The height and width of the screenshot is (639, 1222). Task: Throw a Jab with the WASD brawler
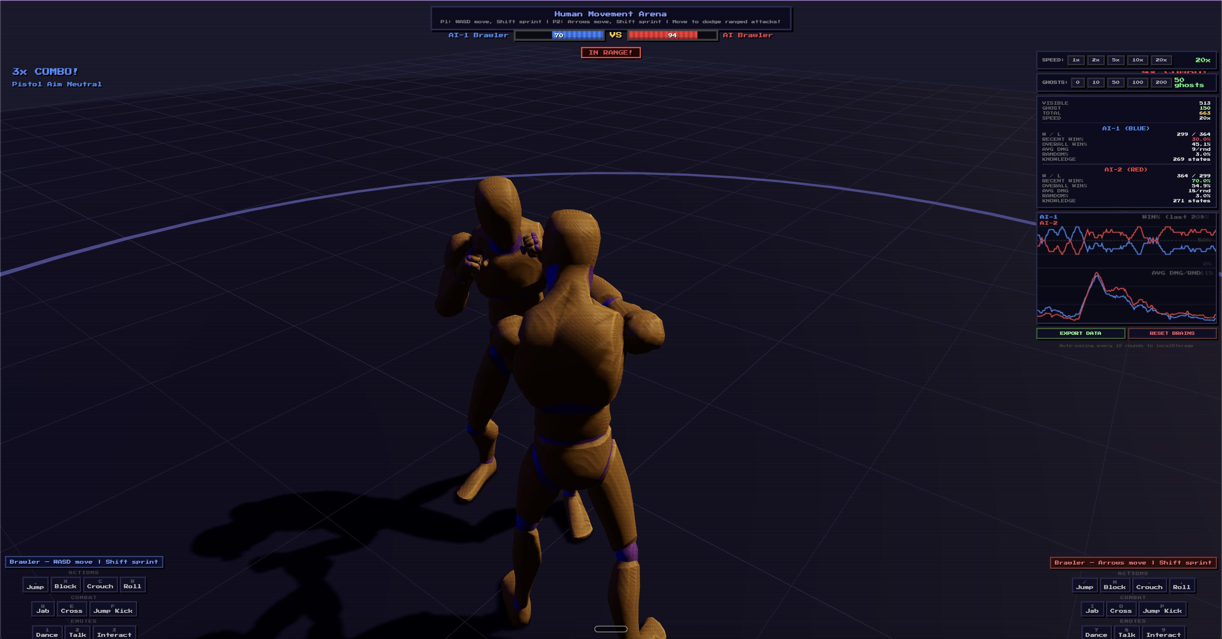(43, 610)
